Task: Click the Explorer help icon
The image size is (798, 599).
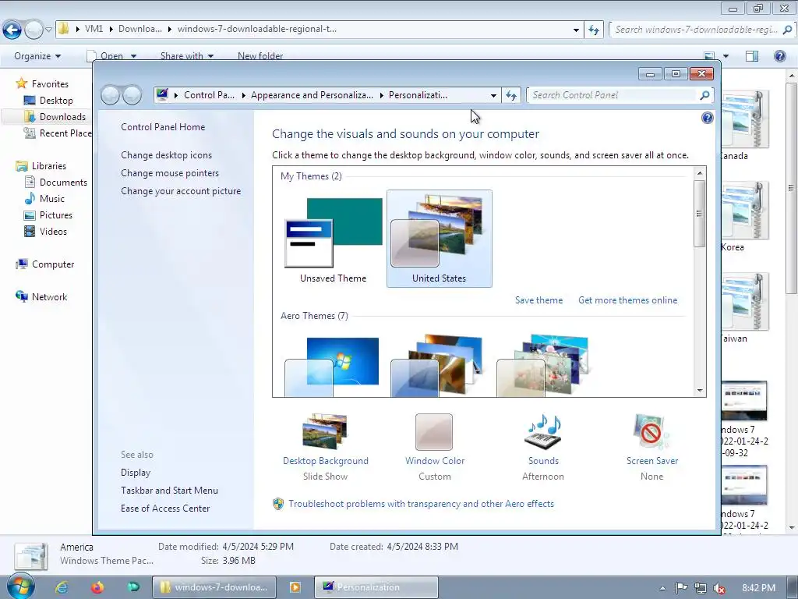Action: coord(779,56)
